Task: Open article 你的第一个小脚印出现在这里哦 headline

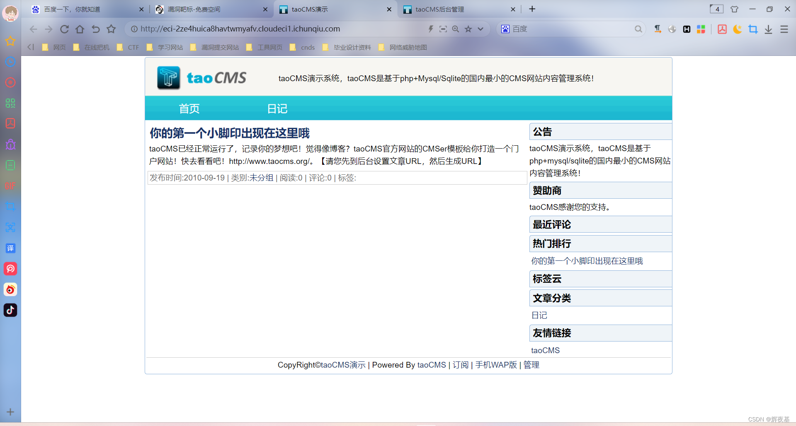Action: pos(230,133)
